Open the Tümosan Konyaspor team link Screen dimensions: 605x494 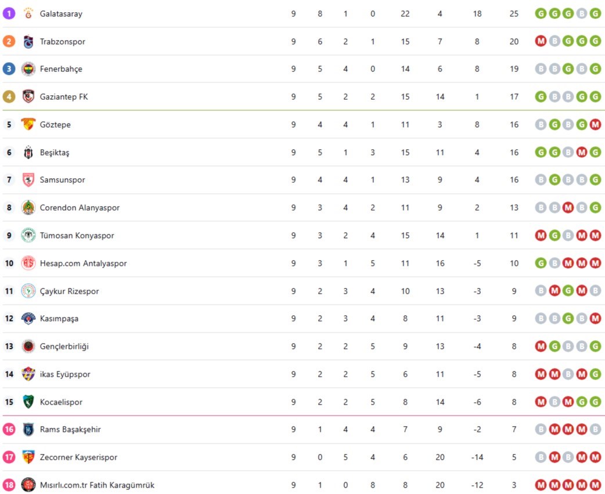[77, 236]
